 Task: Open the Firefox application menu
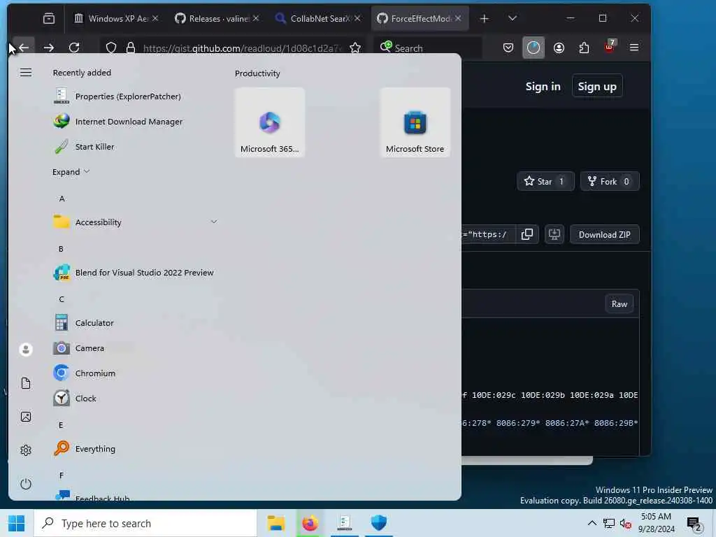pyautogui.click(x=634, y=48)
